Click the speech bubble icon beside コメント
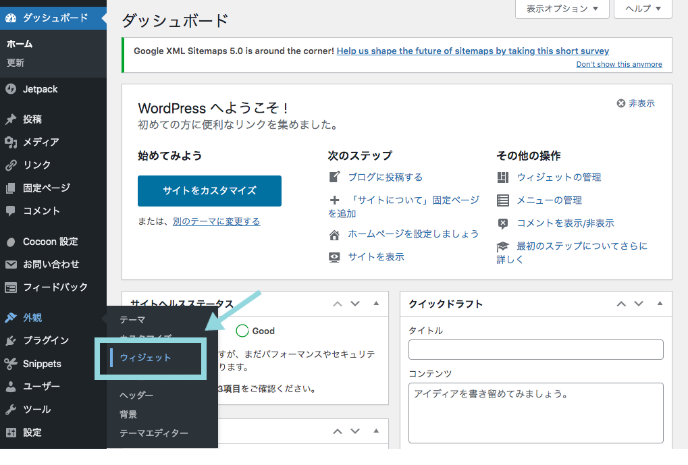 click(11, 211)
